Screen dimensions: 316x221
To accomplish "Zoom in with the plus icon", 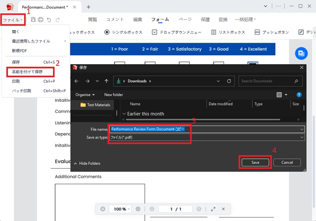I will coord(138,209).
